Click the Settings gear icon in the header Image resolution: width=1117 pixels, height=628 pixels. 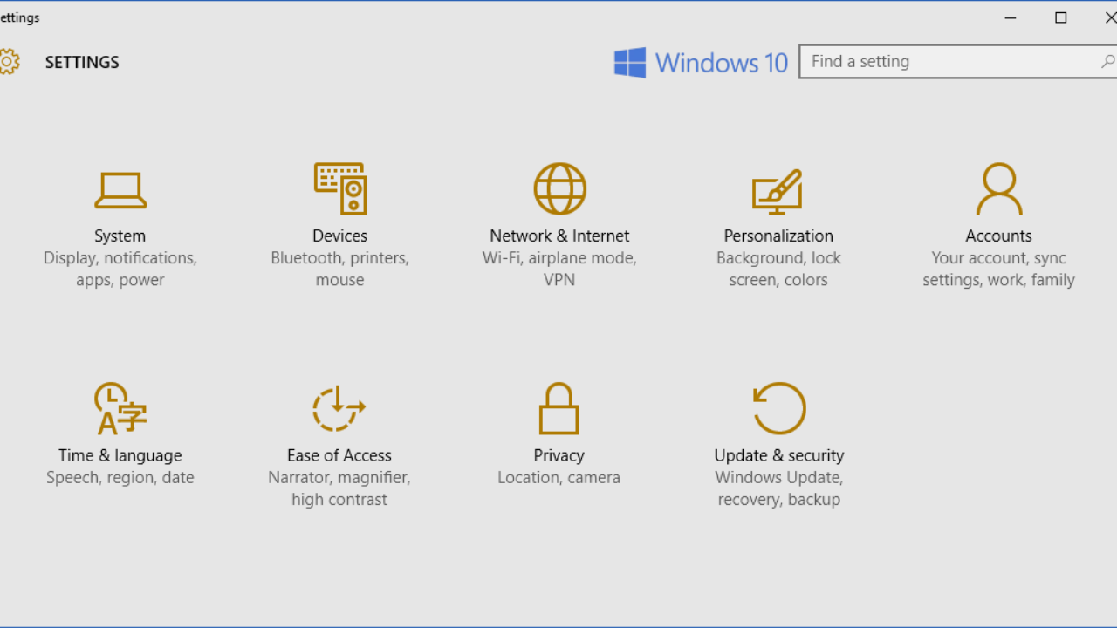[8, 62]
